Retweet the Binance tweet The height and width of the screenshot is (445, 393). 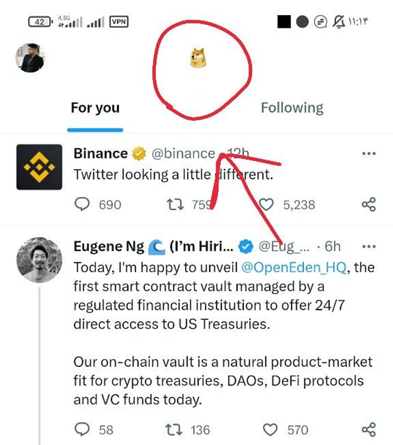(x=174, y=204)
